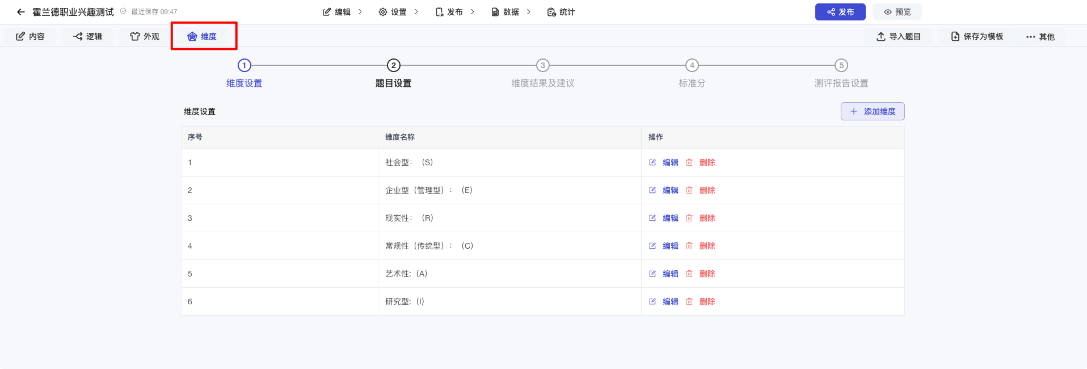Click 编辑 link for 艺术性 (A)

(x=671, y=274)
